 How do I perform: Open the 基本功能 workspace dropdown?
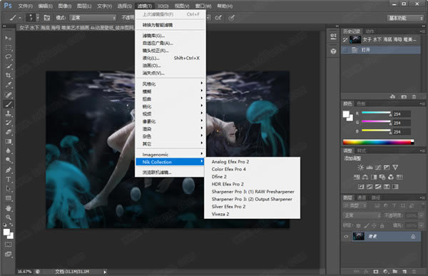click(x=405, y=19)
